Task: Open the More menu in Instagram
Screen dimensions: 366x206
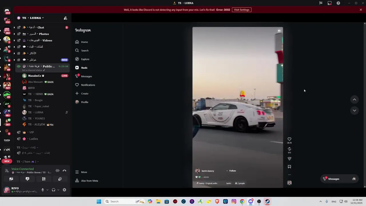Action: tap(81, 172)
